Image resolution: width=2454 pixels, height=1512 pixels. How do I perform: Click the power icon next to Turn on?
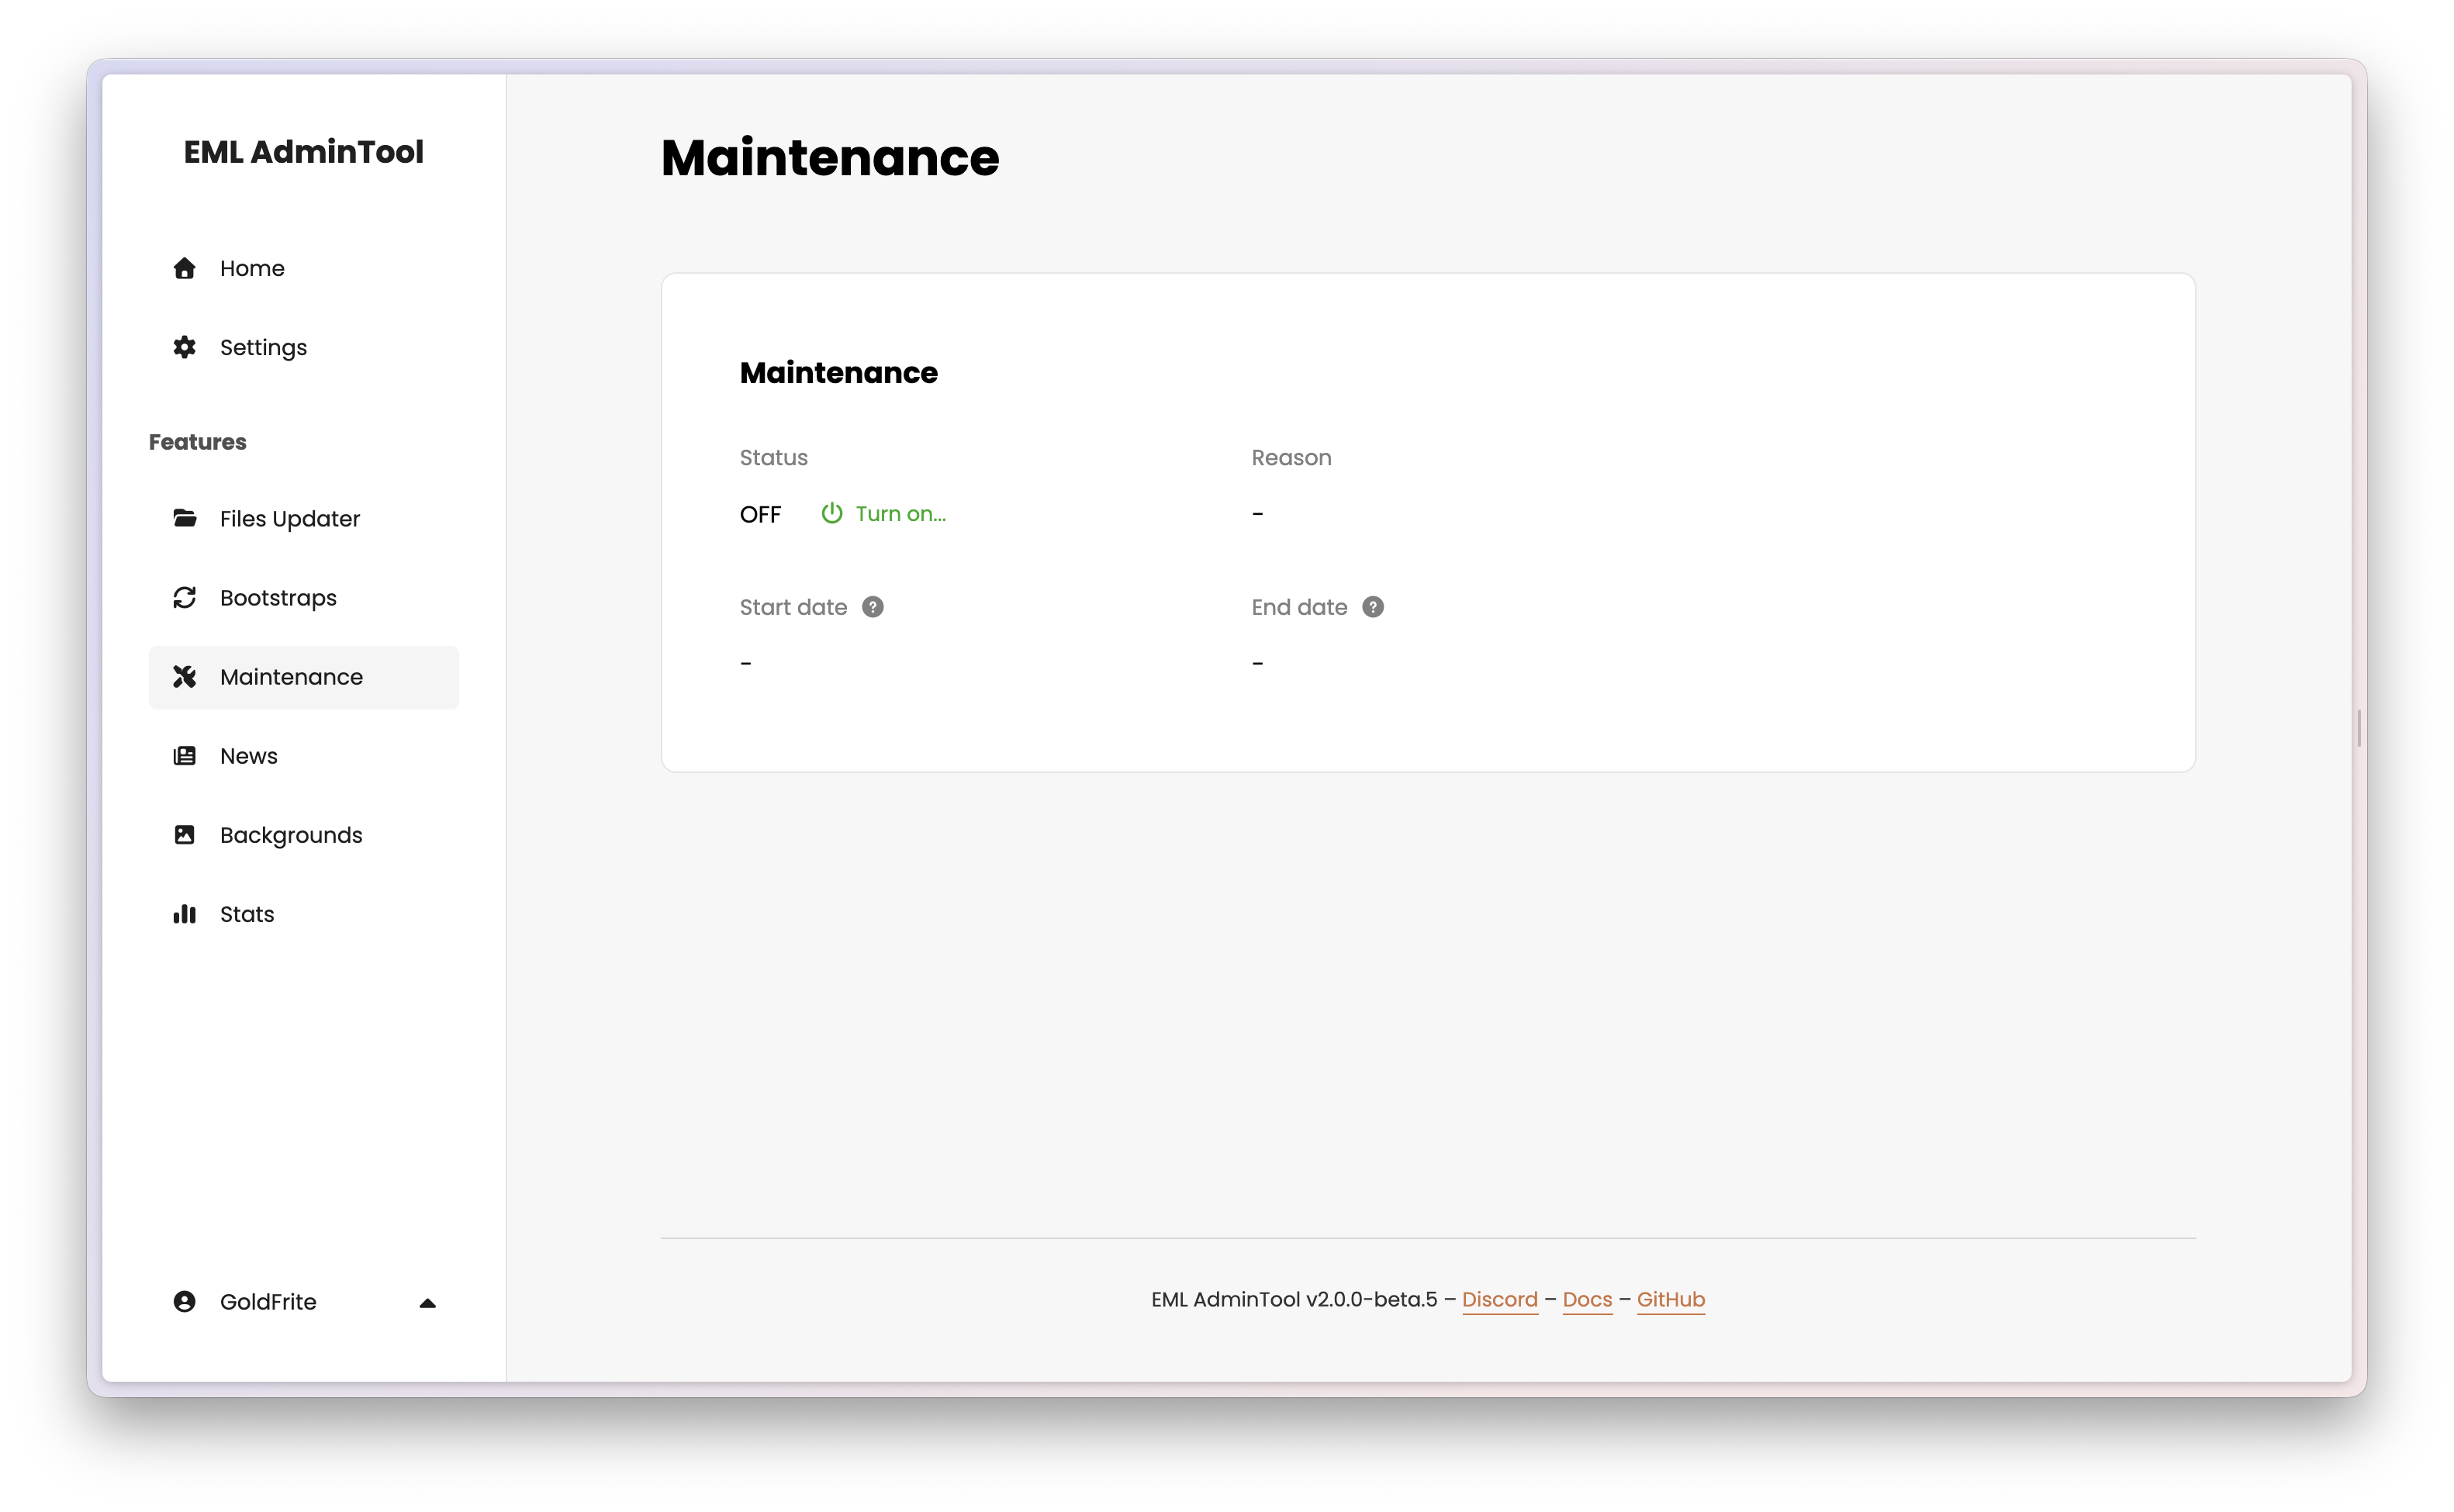click(x=832, y=513)
